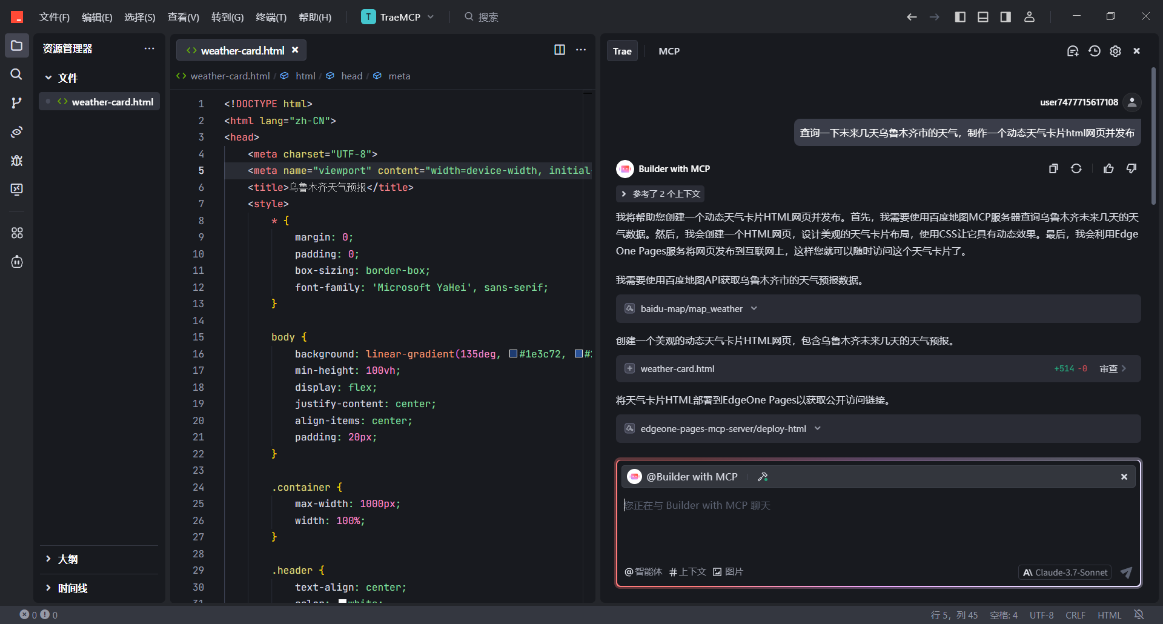Click the tools icon beside @Builder with MCP
This screenshot has height=624, width=1163.
click(x=763, y=477)
